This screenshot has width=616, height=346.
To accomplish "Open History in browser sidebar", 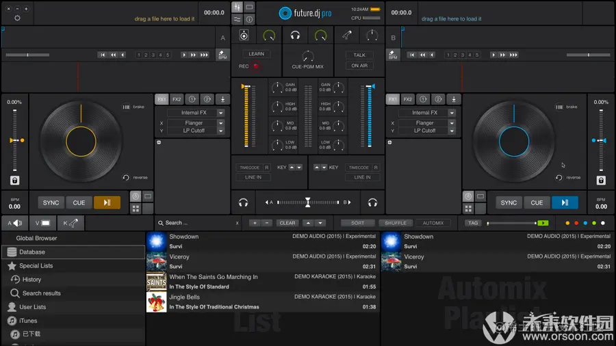I will click(x=31, y=279).
